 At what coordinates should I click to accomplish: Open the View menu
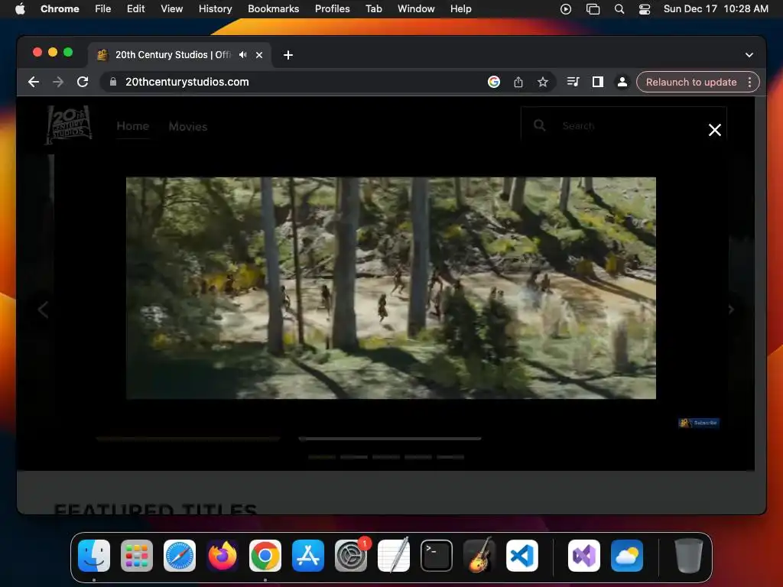pyautogui.click(x=171, y=8)
